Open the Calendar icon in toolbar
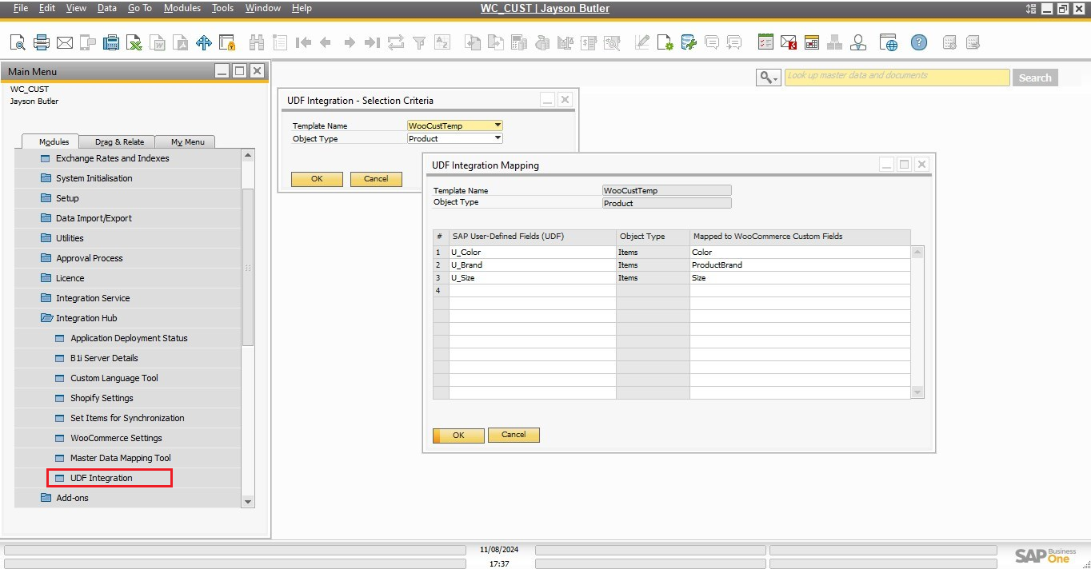The image size is (1091, 569). (812, 42)
